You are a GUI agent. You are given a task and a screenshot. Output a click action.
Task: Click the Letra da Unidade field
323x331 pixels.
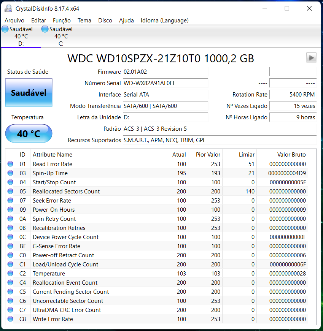165,117
